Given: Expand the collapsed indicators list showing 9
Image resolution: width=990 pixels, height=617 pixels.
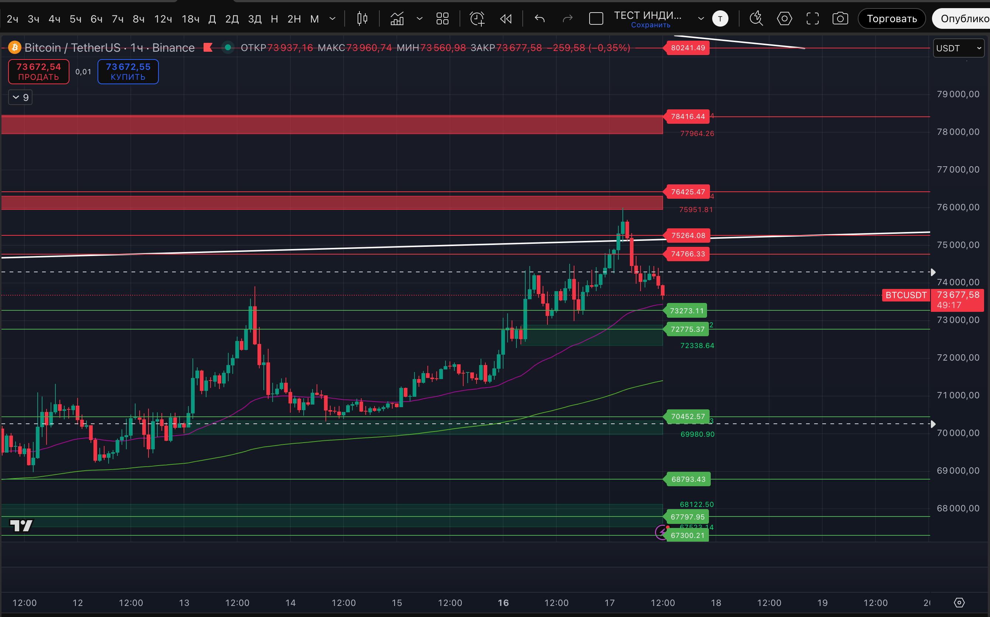Looking at the screenshot, I should [20, 97].
